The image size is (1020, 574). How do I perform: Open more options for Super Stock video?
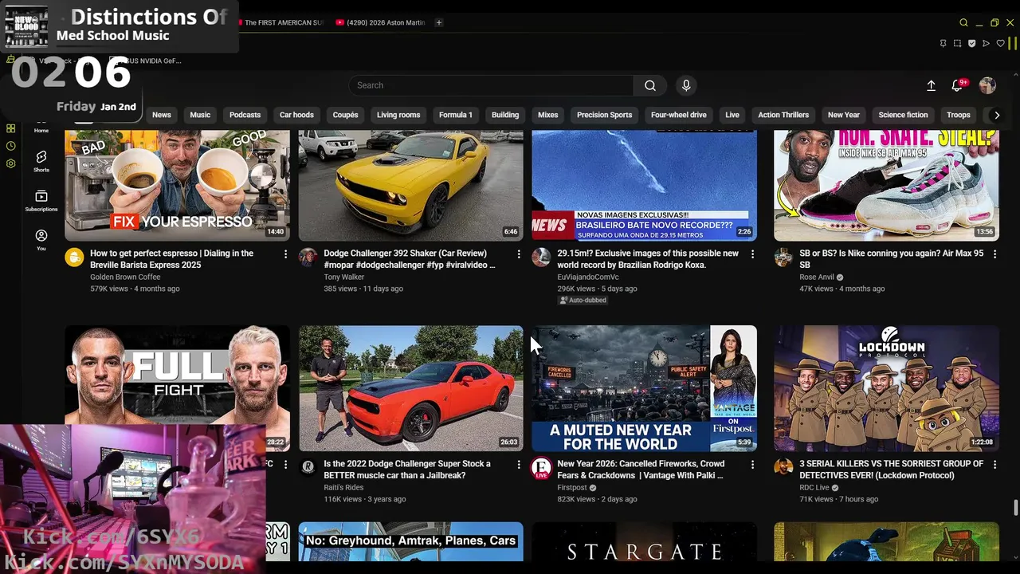tap(519, 464)
